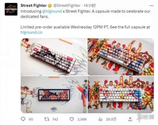Screen dimensions: 158x125
Task: Open the @StreetFighter handle
Action: click(67, 5)
